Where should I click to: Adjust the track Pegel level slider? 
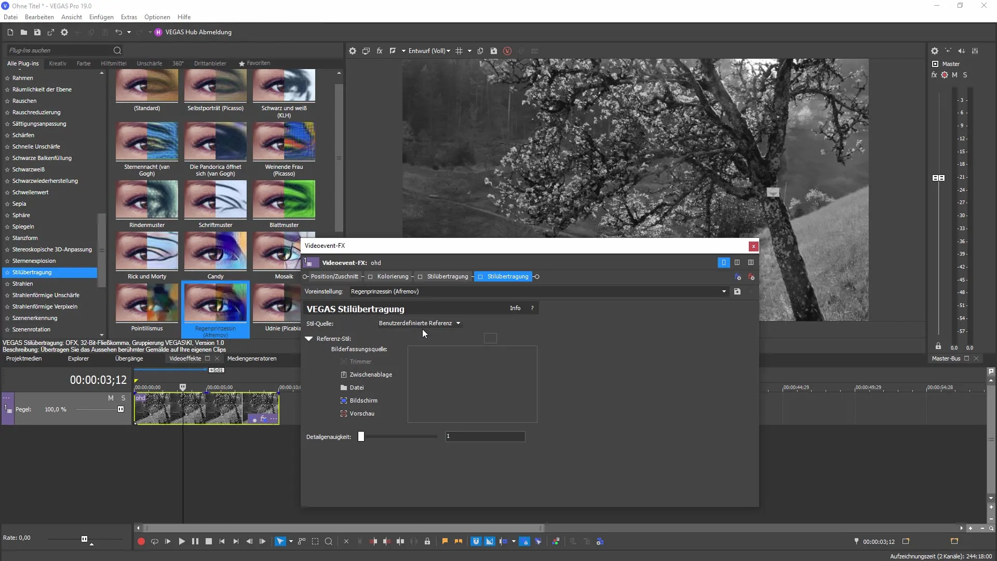[x=120, y=409]
